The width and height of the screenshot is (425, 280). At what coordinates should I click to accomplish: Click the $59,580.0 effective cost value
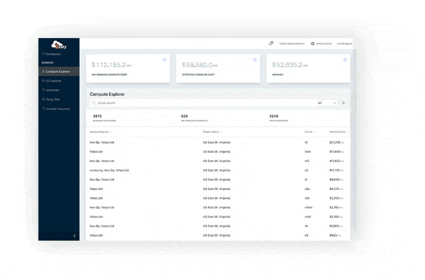click(197, 65)
